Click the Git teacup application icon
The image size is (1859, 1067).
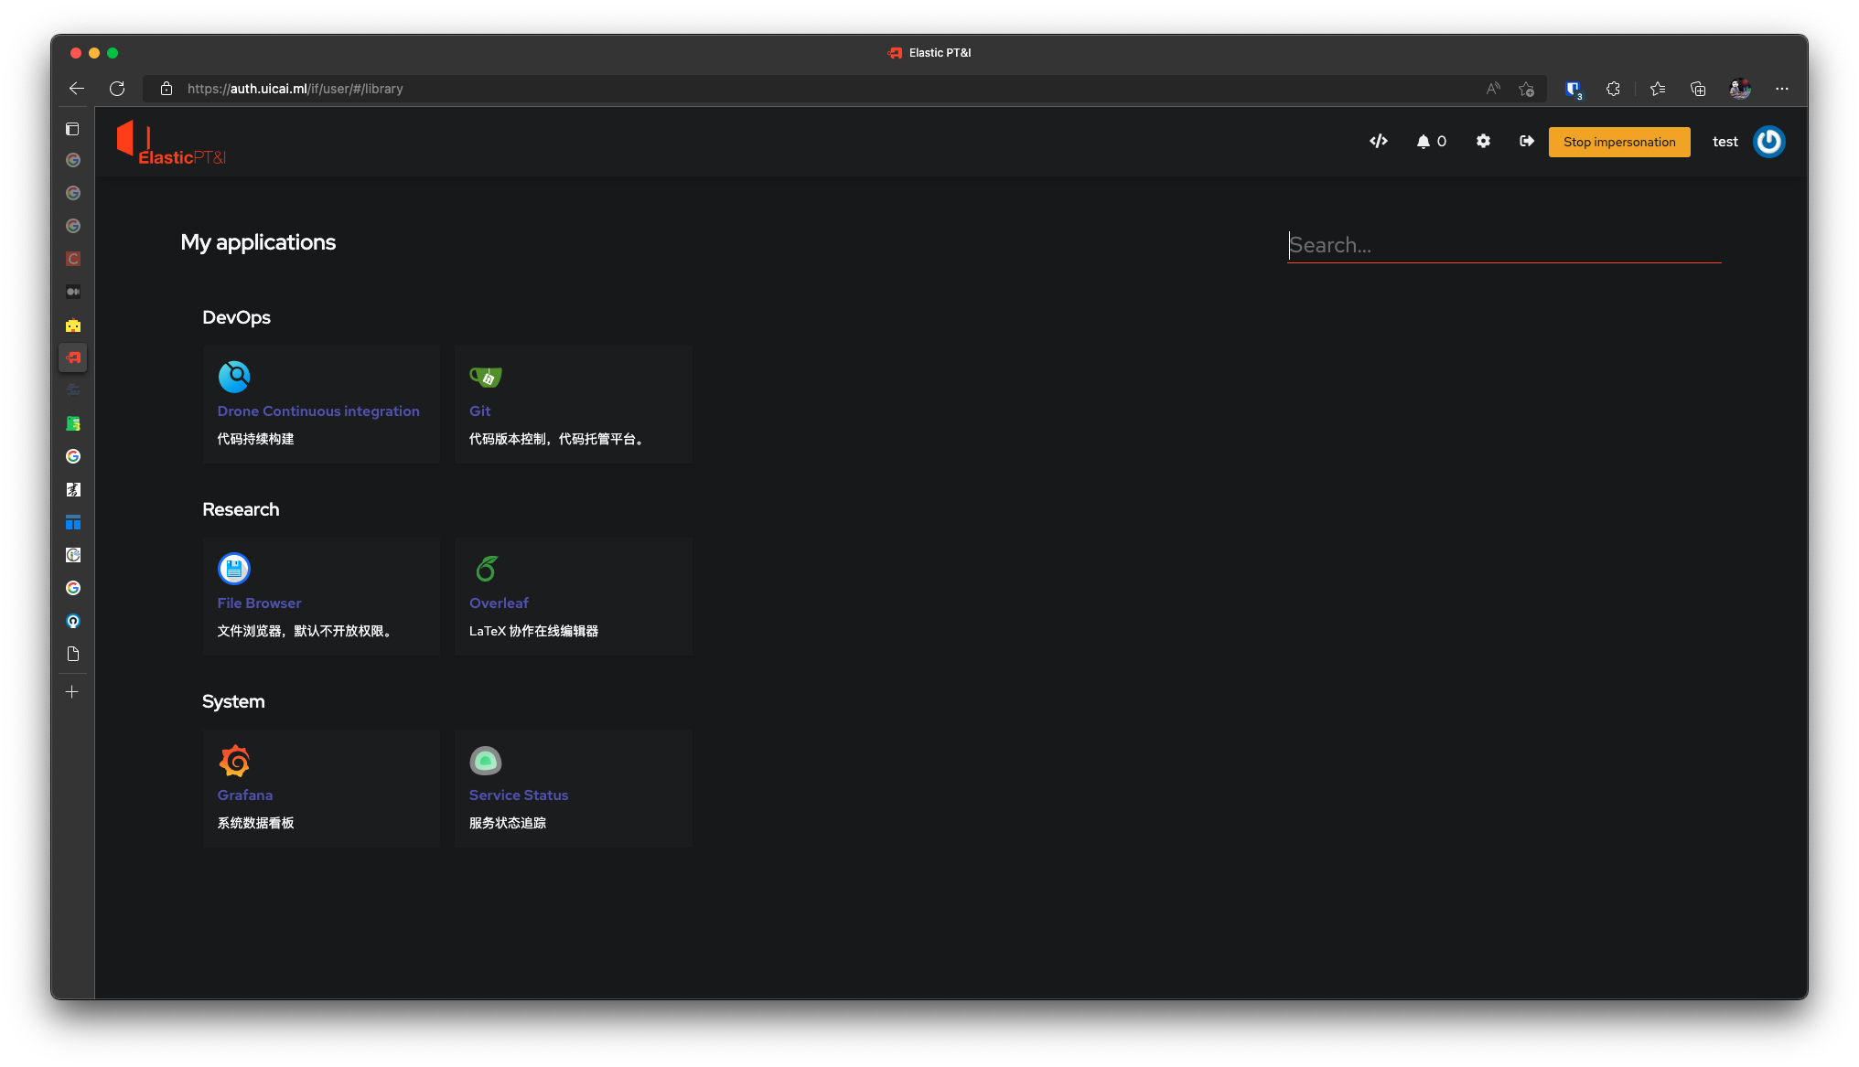(x=486, y=377)
